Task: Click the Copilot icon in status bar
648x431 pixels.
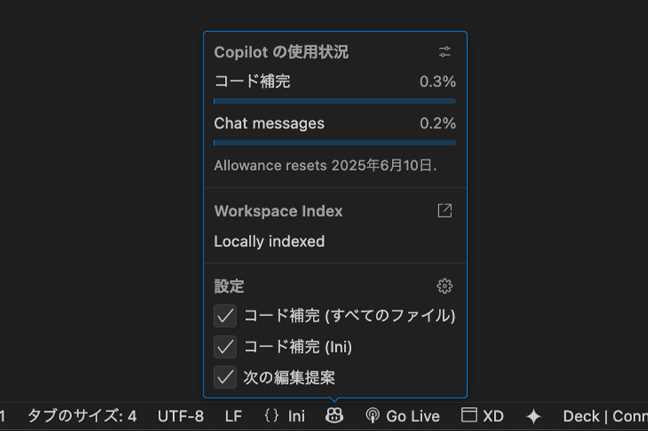Action: [334, 416]
